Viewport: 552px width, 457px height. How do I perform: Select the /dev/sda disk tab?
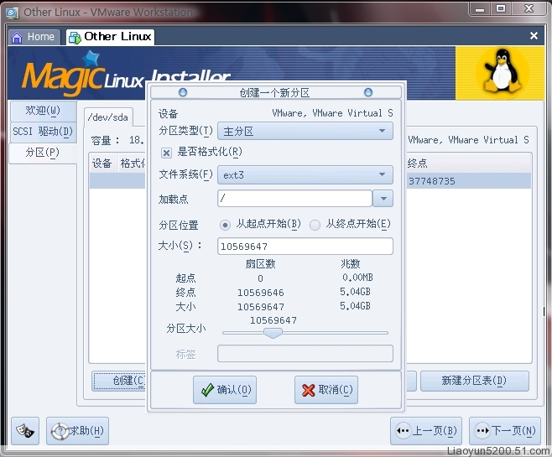click(x=108, y=117)
